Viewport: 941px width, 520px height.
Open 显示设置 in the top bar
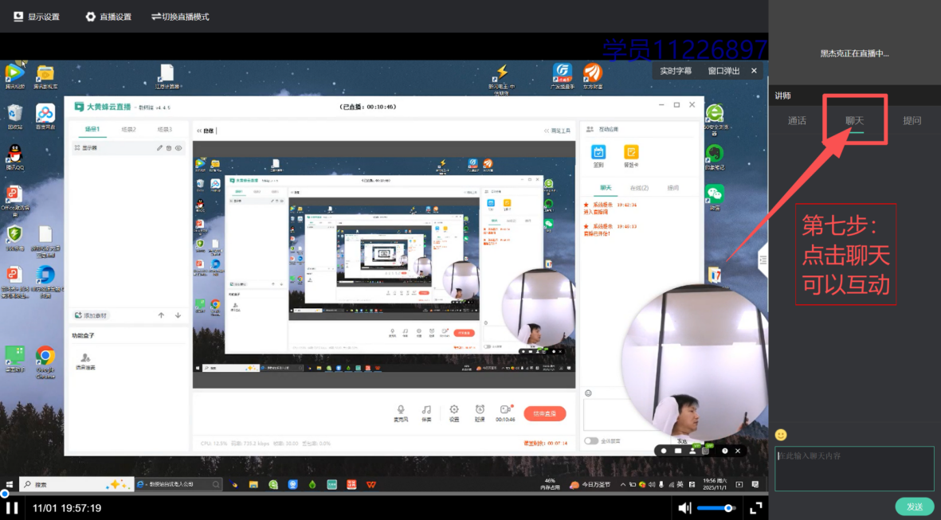[x=37, y=17]
